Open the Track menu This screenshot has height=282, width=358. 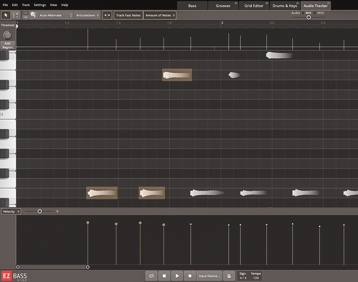tap(26, 5)
